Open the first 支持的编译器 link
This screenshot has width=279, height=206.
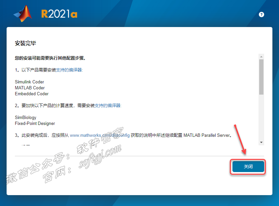click(x=69, y=70)
